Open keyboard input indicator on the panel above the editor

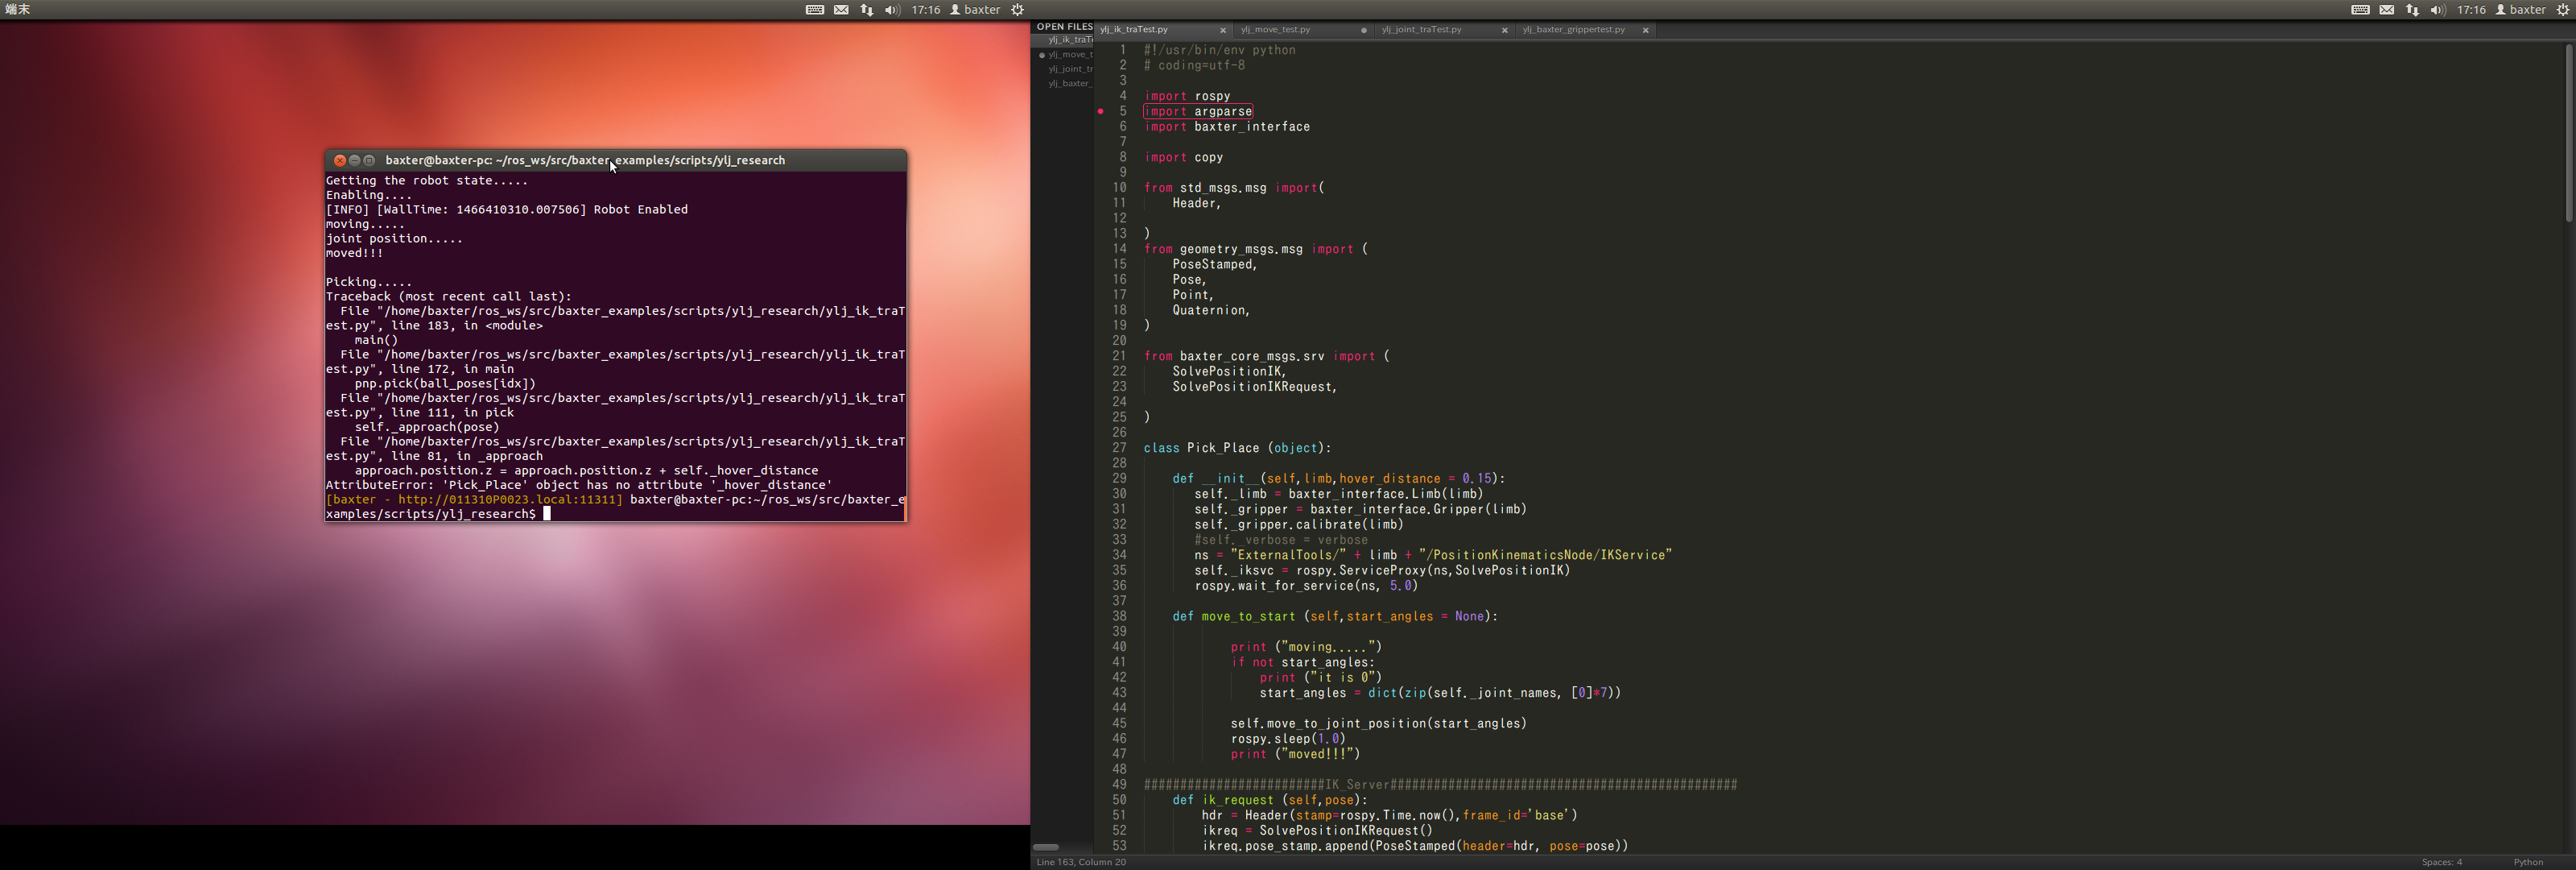click(x=2360, y=10)
